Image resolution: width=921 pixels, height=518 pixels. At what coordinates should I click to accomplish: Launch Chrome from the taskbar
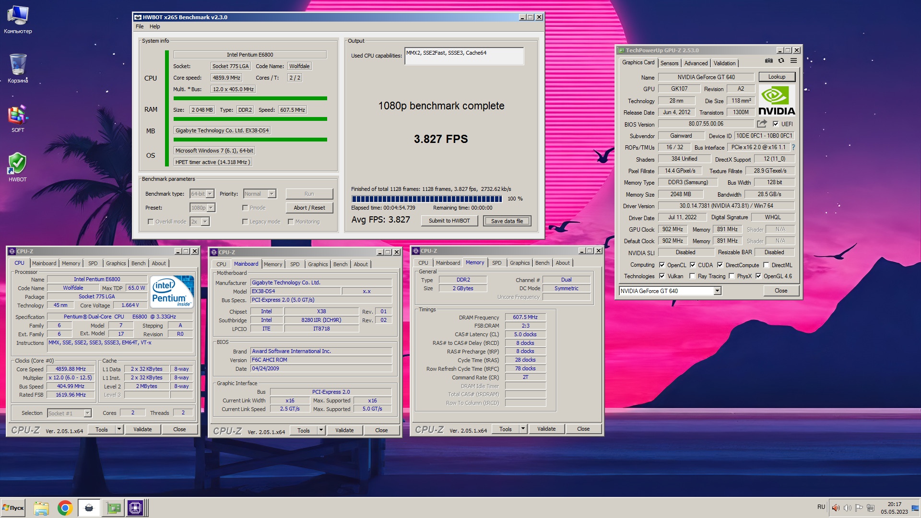click(x=65, y=508)
